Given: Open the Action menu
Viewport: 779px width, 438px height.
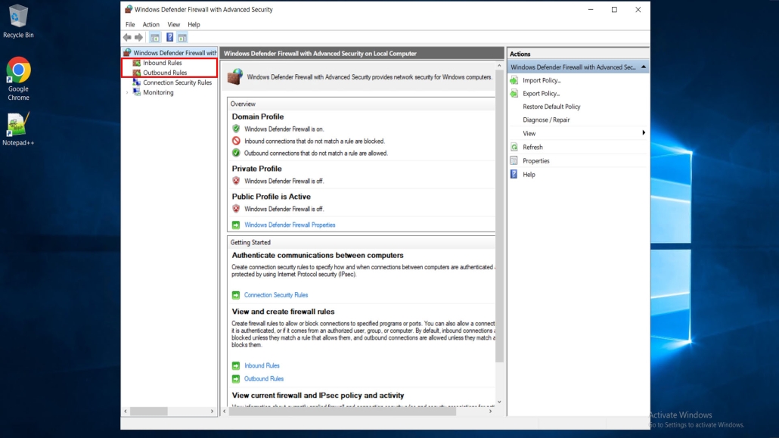Looking at the screenshot, I should coord(151,24).
